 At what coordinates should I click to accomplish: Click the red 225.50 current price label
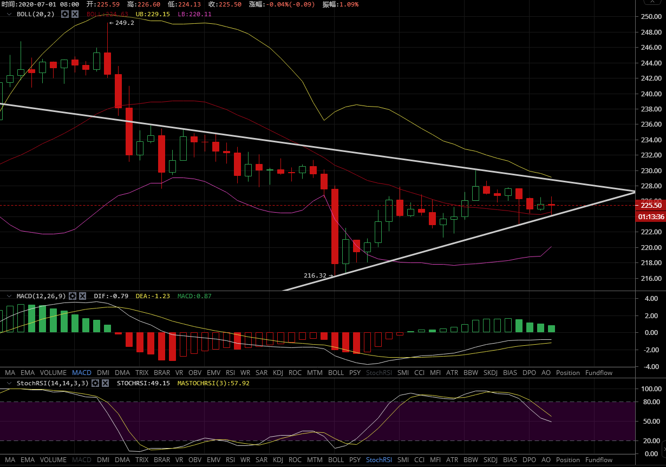coord(651,206)
